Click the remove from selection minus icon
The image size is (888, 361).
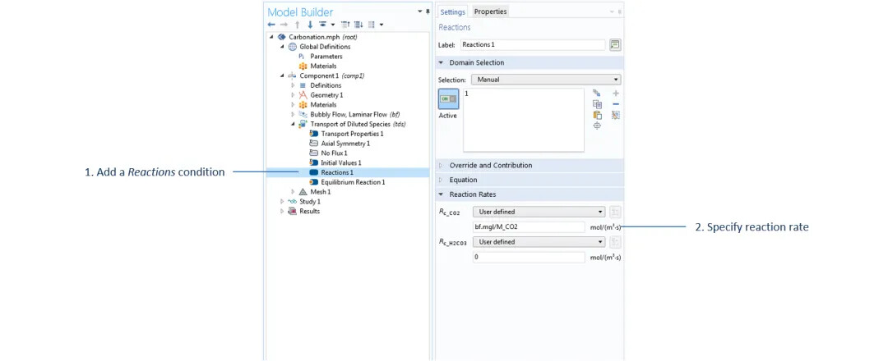pos(616,104)
